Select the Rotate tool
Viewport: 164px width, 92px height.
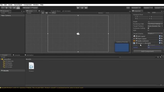point(11,8)
